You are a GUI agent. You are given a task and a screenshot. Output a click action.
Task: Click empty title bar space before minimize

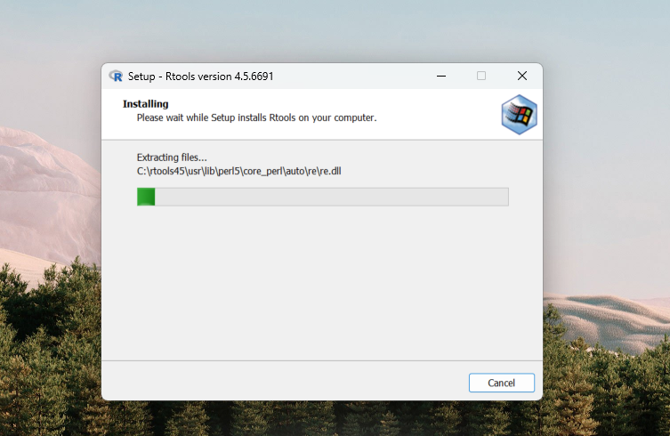(x=356, y=76)
